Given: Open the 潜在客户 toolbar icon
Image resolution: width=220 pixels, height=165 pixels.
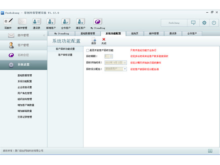Looking at the screenshot, I should tap(81, 23).
